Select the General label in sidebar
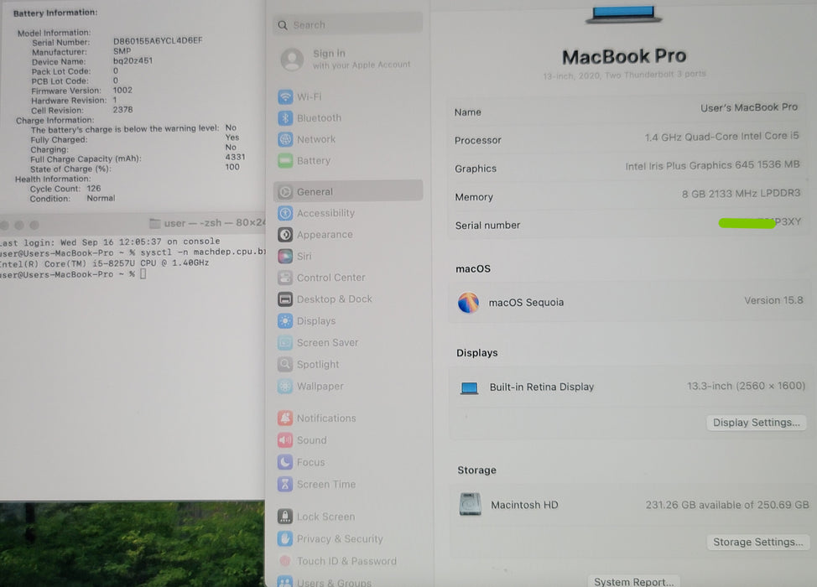Image resolution: width=817 pixels, height=587 pixels. tap(315, 192)
